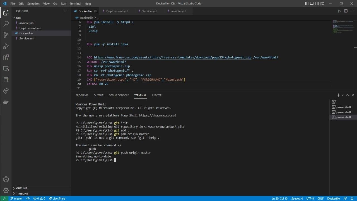Toggle Primary Side Bar visibility

(x=307, y=4)
